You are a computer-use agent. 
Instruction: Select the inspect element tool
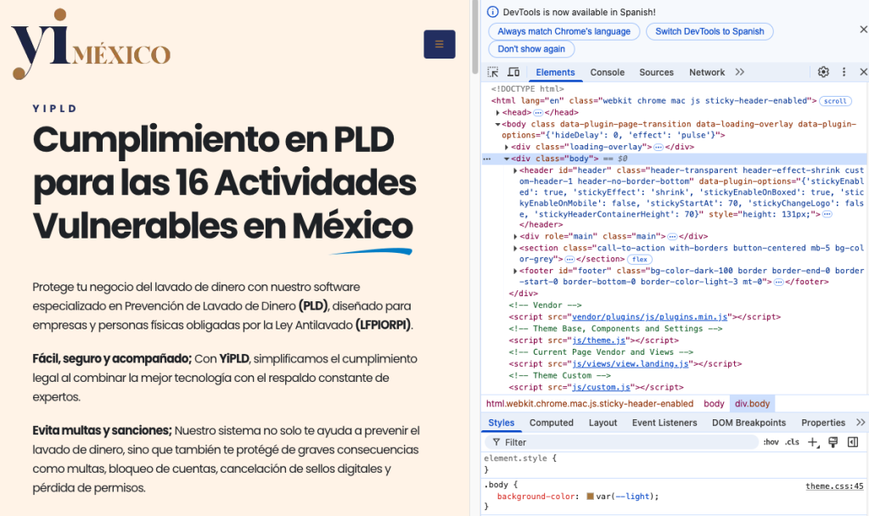[492, 72]
